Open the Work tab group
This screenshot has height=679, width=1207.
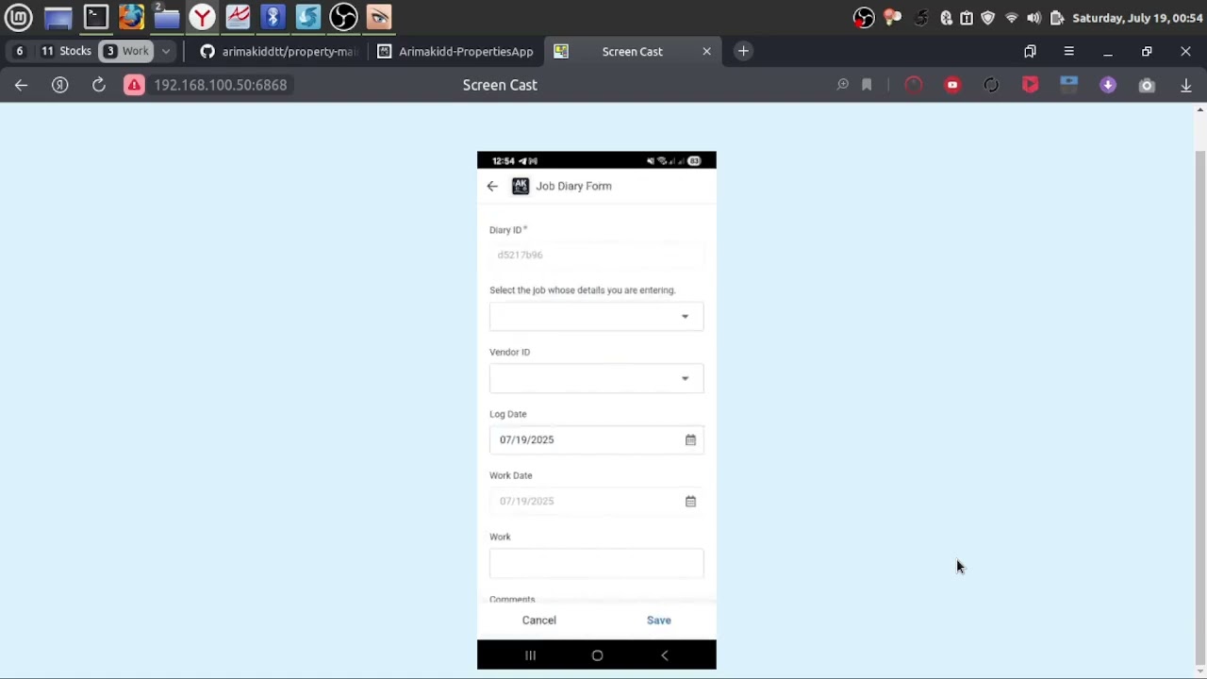(126, 51)
